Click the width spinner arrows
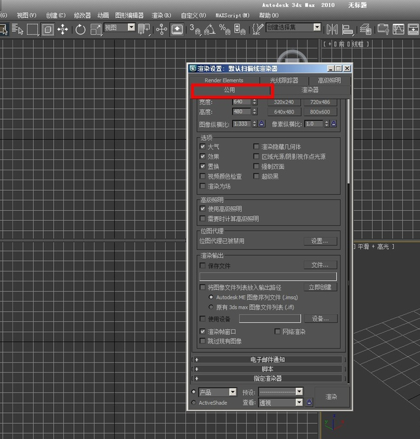The image size is (420, 439). click(x=254, y=102)
